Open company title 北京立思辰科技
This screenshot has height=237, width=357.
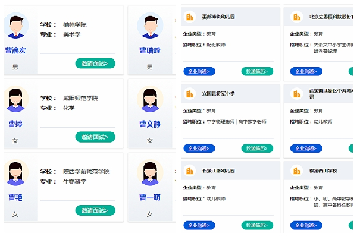tap(331, 17)
